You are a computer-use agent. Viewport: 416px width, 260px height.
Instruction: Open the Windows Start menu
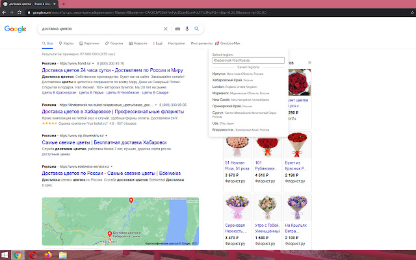pyautogui.click(x=5, y=255)
